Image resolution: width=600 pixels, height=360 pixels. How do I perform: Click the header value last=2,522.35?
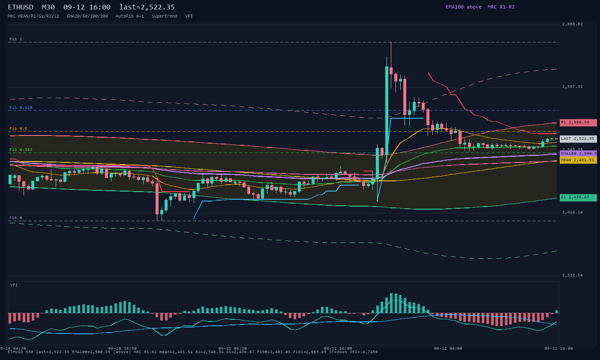(147, 7)
